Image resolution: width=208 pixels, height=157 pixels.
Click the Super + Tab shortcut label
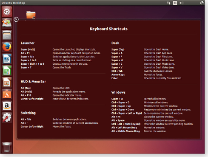[x=27, y=57]
